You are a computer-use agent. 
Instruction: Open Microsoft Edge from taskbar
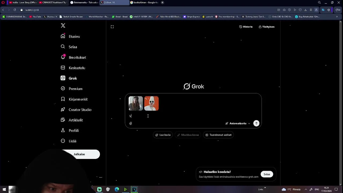coord(117,190)
